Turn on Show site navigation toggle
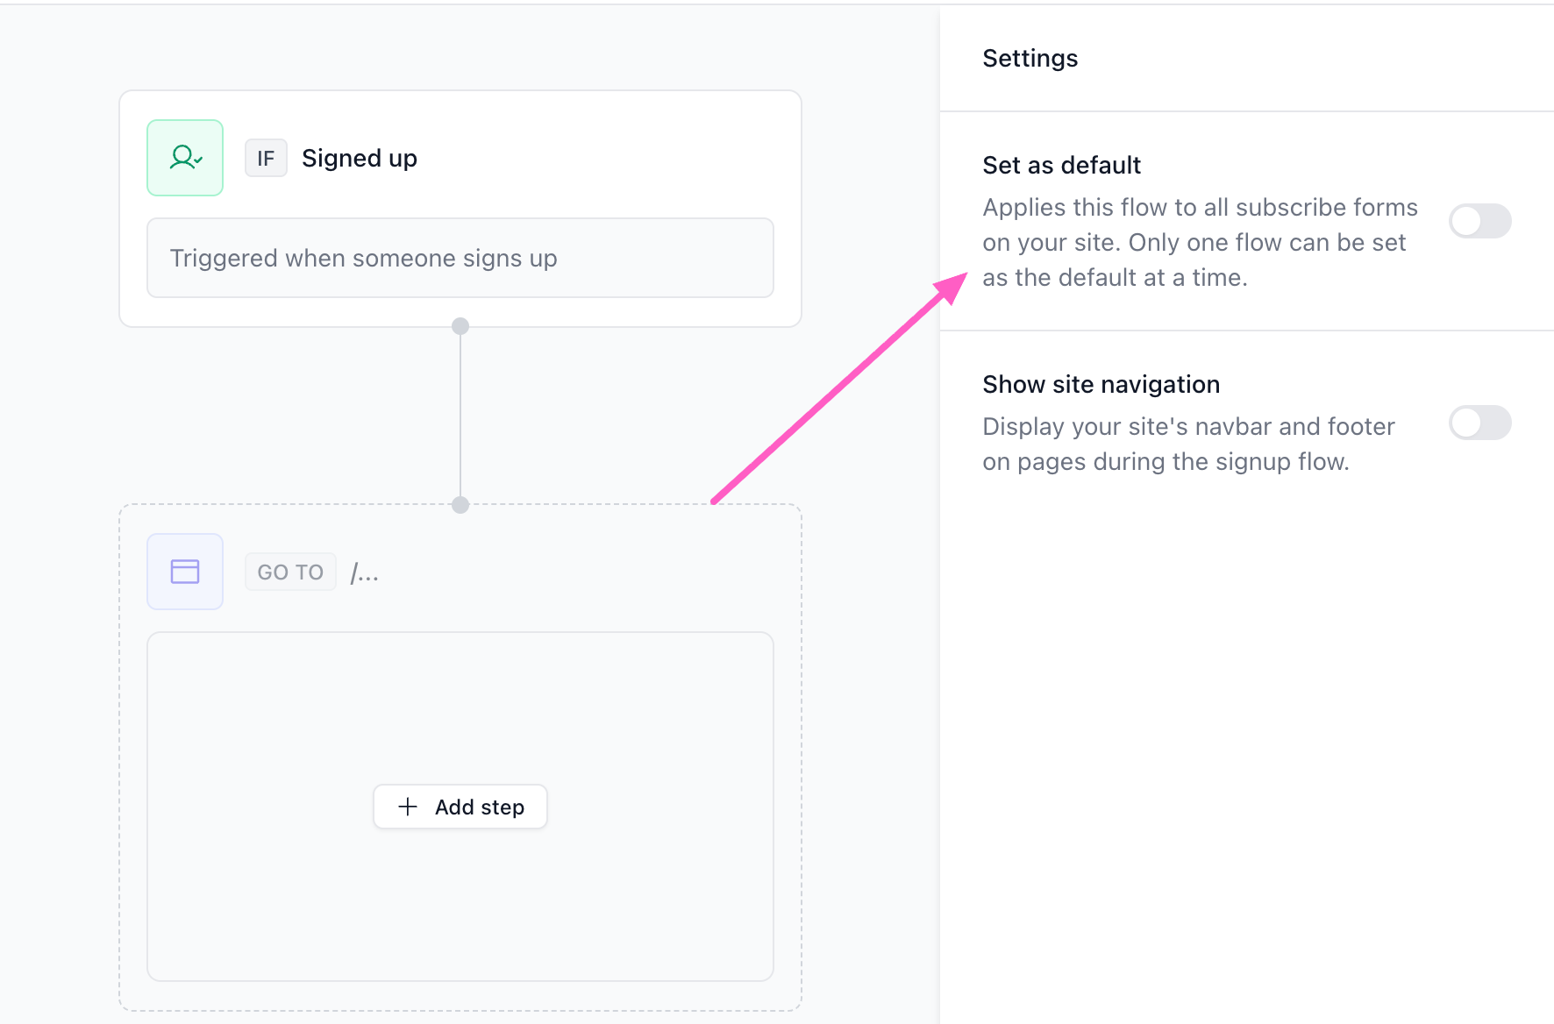Screen dimensions: 1554x1024 (x=1479, y=423)
